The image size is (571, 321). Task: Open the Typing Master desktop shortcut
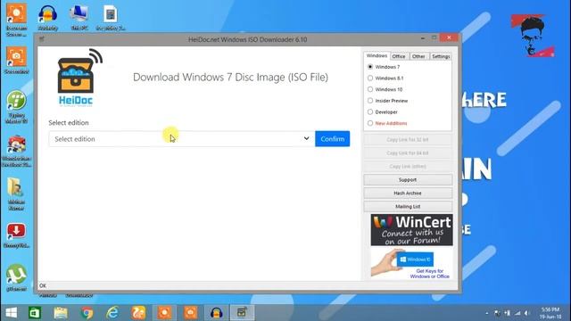tap(16, 107)
